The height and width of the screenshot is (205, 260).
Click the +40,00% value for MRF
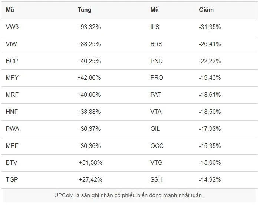point(89,95)
